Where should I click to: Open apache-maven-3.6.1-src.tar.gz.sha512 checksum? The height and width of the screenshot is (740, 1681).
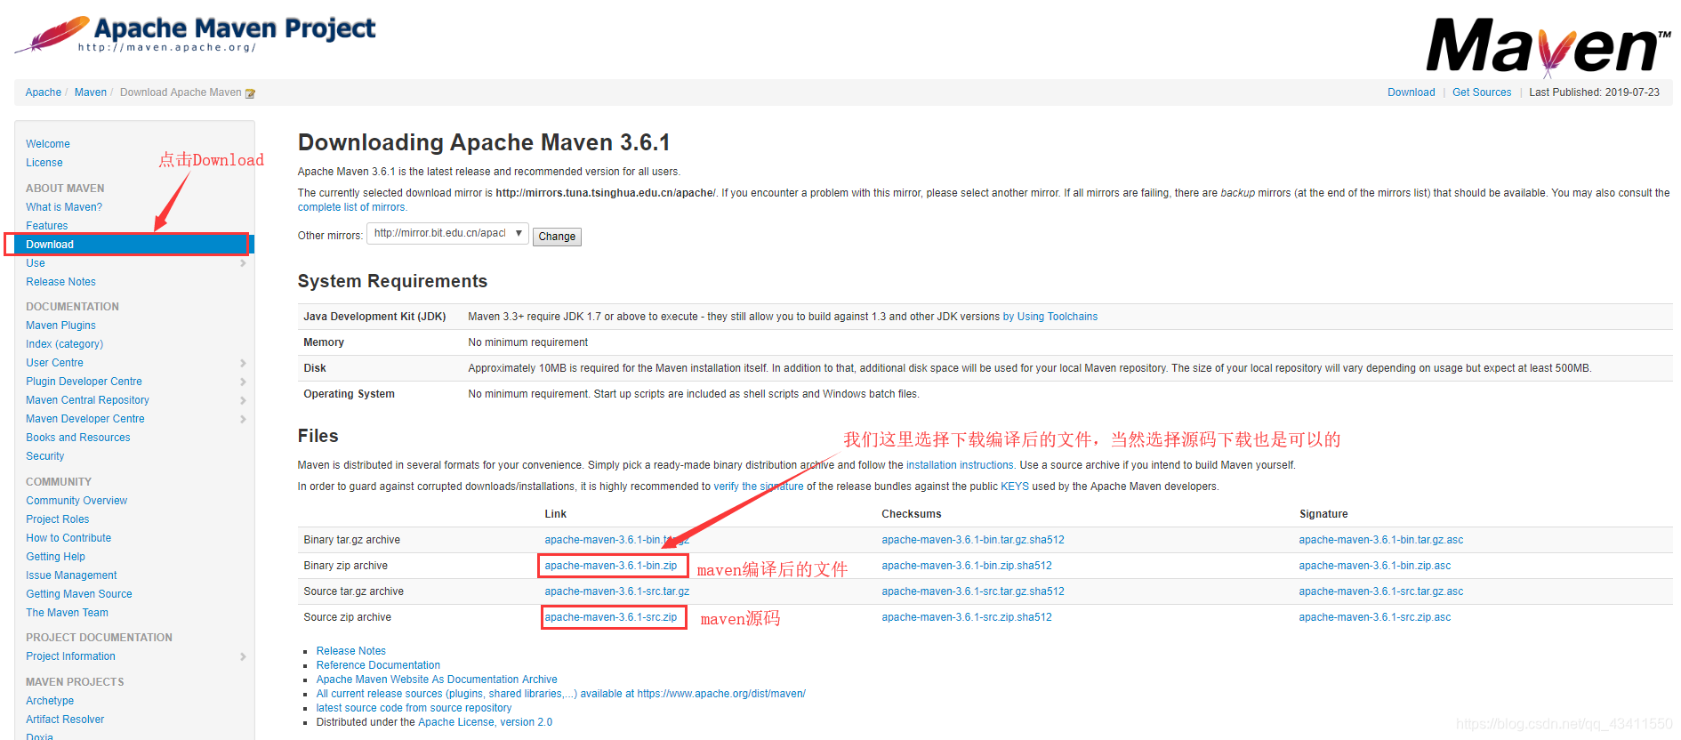973,591
